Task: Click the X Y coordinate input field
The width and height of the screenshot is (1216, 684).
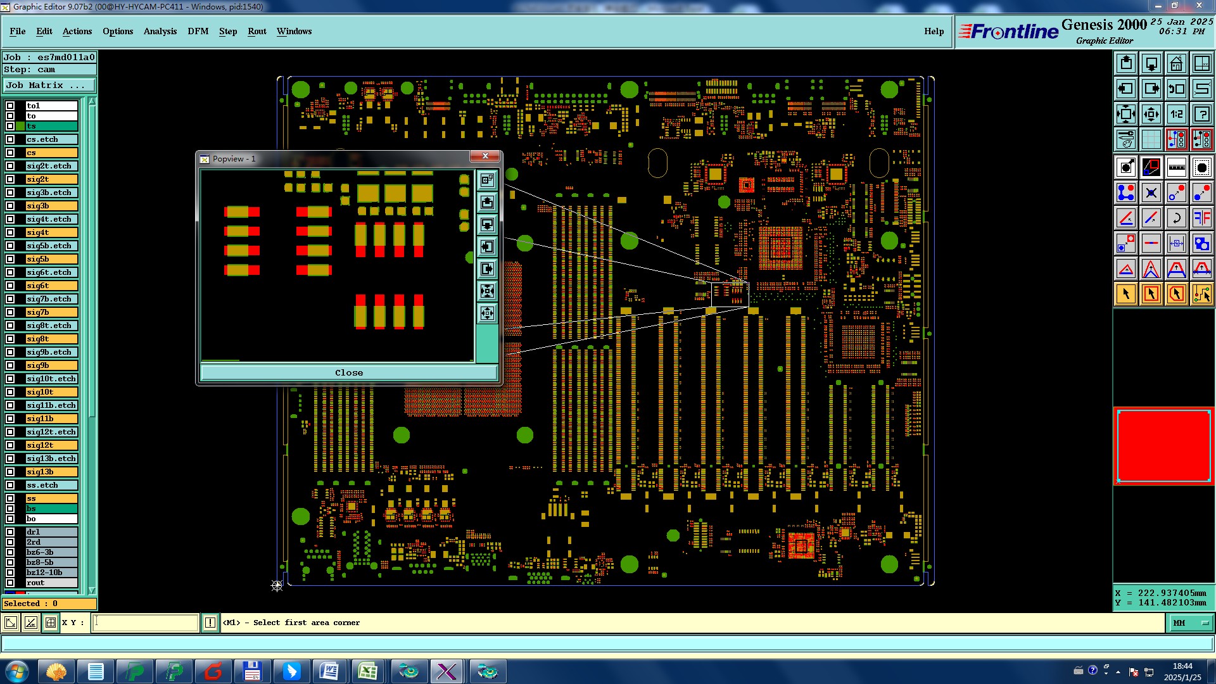Action: (146, 623)
